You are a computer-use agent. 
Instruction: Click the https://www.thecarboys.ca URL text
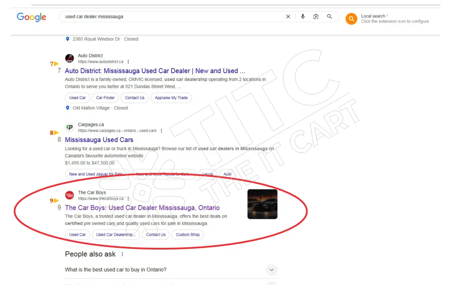coord(101,198)
